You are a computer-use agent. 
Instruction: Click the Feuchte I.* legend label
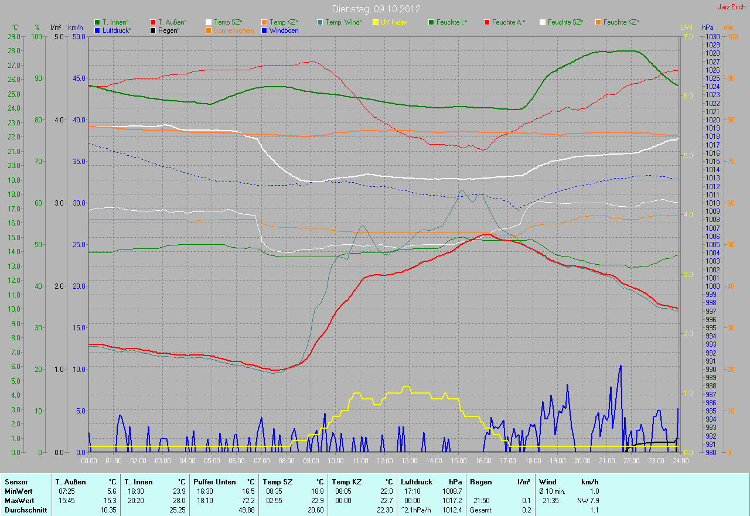click(452, 22)
